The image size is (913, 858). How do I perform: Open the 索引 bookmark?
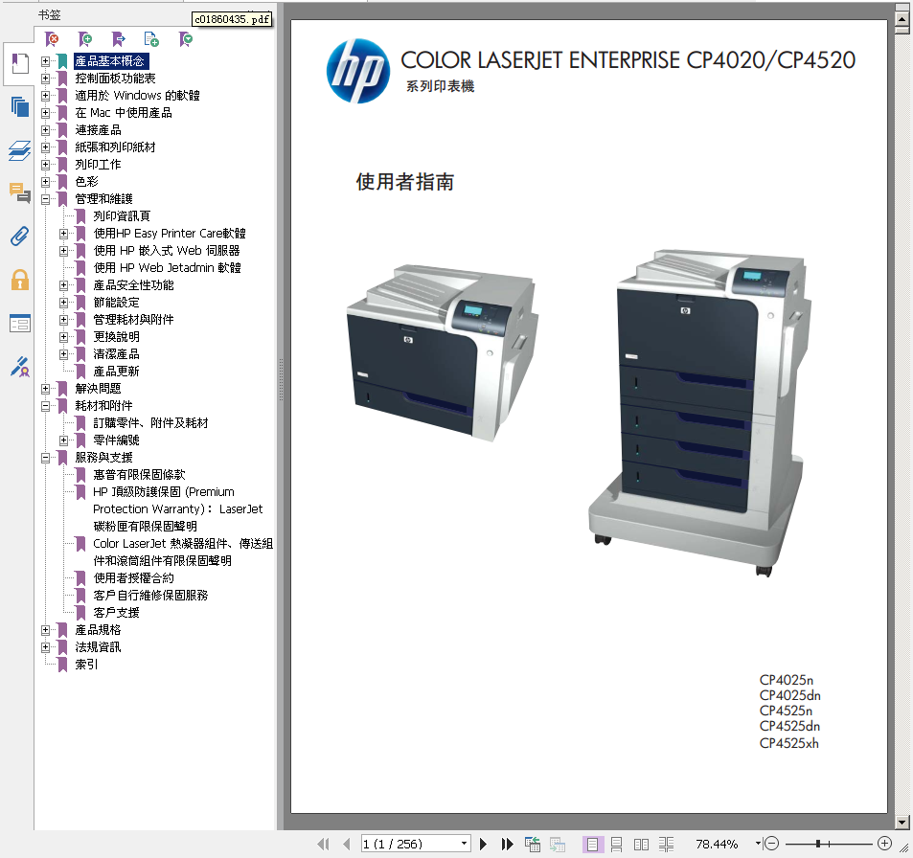click(x=87, y=665)
